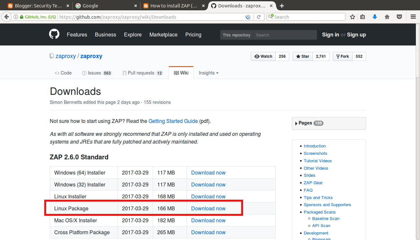
Task: Open the Pull requests tab
Action: [143, 73]
